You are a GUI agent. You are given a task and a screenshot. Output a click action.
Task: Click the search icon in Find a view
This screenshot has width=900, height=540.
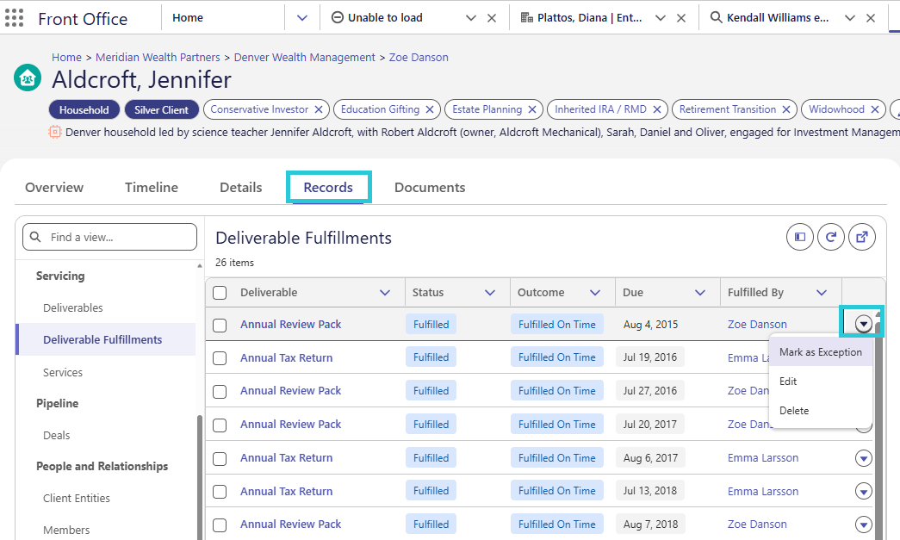[x=35, y=237]
